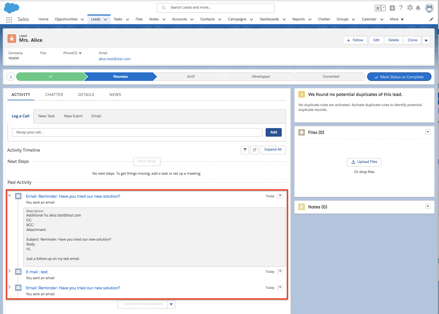
Task: Click the favorites star icon
Action: pos(378,8)
